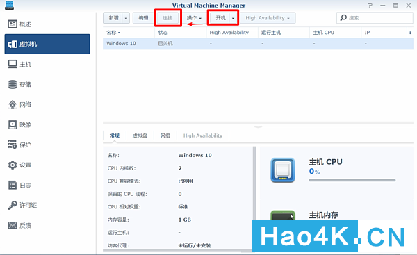Collapse the details panel via divider handle

(258, 126)
